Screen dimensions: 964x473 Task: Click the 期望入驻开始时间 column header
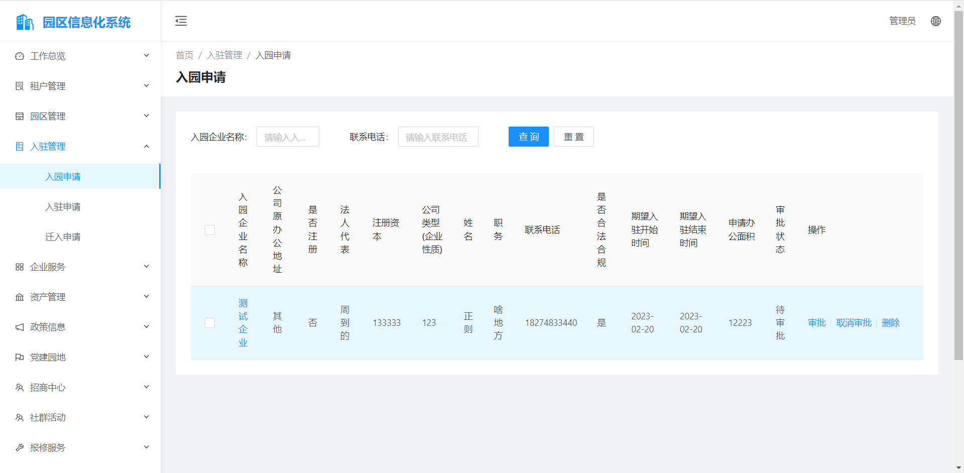(x=645, y=230)
